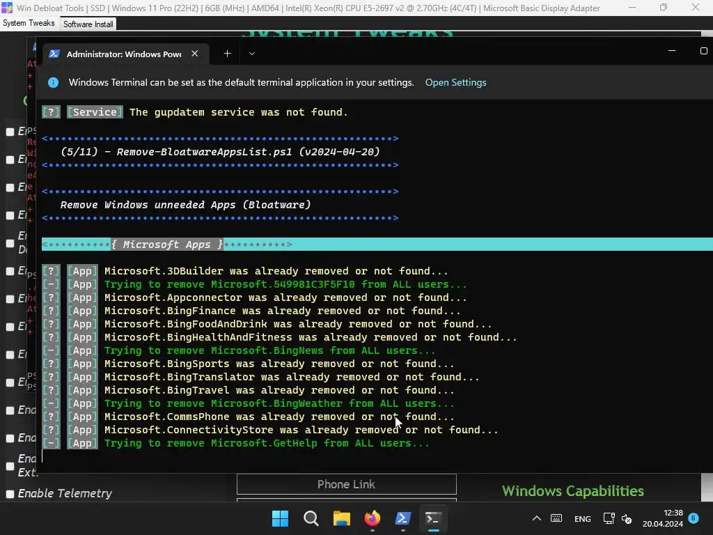
Task: Open the ENG language switcher
Action: tap(583, 519)
